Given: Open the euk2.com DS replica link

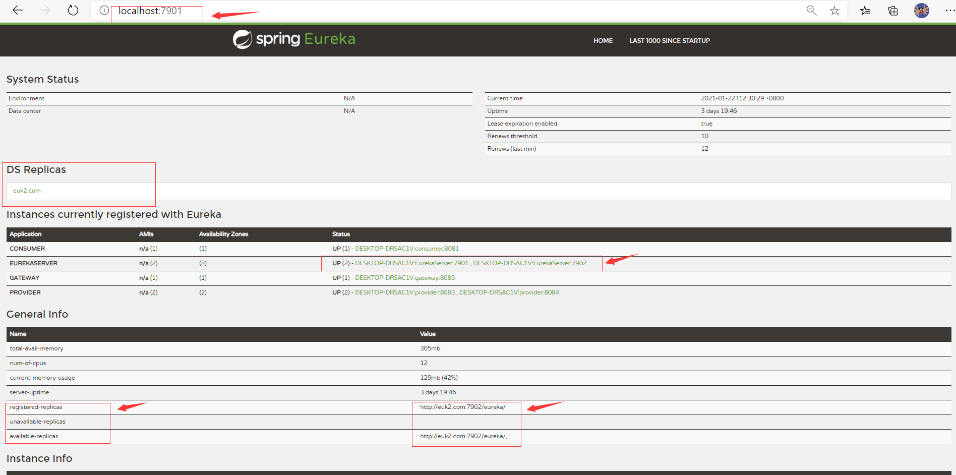Looking at the screenshot, I should [27, 191].
